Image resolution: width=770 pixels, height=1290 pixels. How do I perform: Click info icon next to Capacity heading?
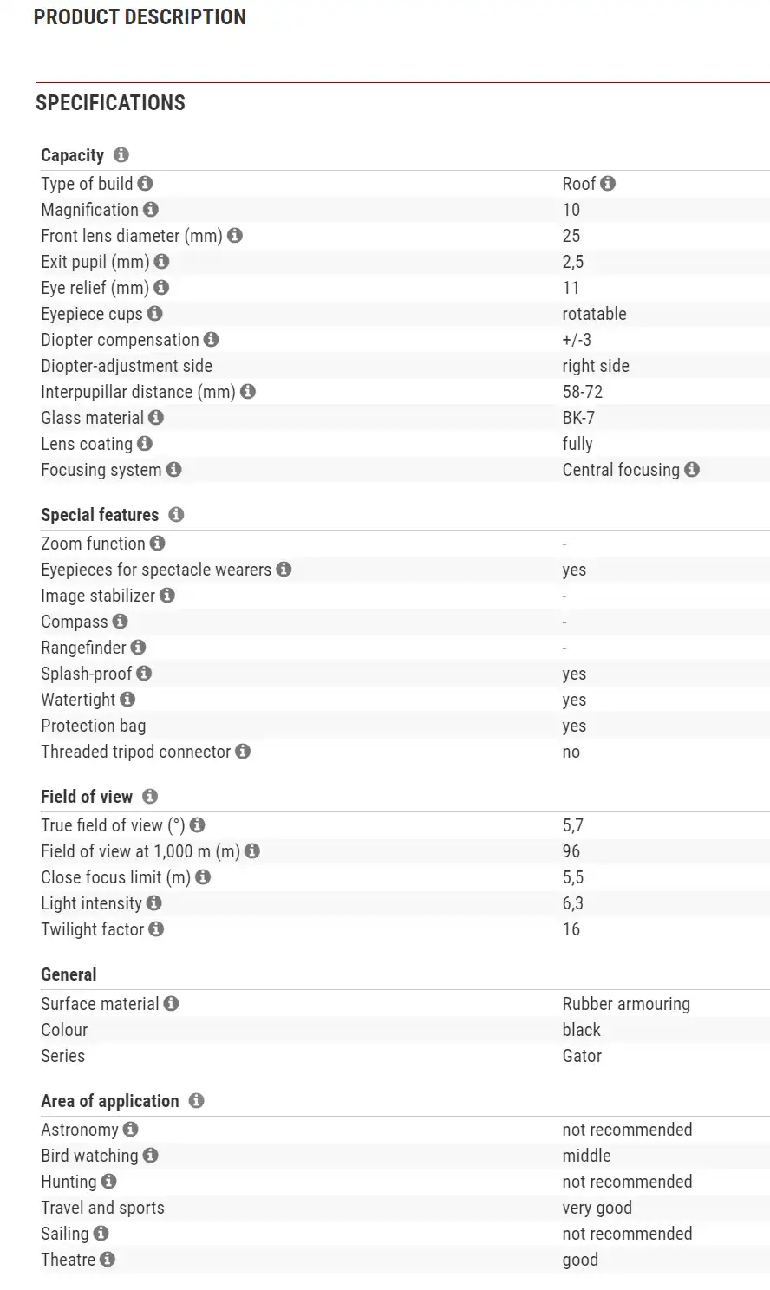point(121,155)
